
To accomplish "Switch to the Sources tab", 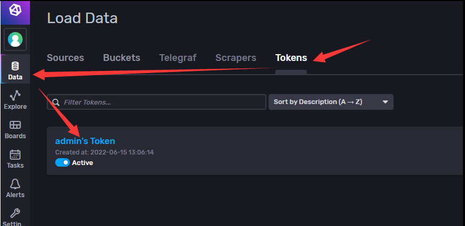I will pos(65,57).
